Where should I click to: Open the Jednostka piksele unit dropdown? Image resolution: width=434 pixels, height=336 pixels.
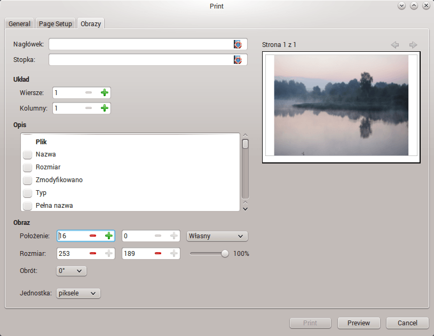[x=78, y=293]
